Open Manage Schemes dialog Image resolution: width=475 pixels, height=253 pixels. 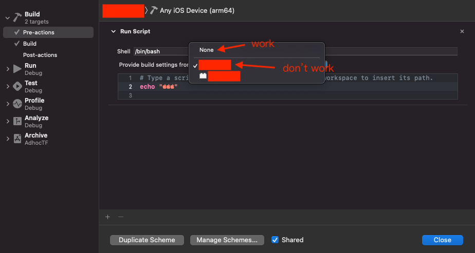click(227, 240)
